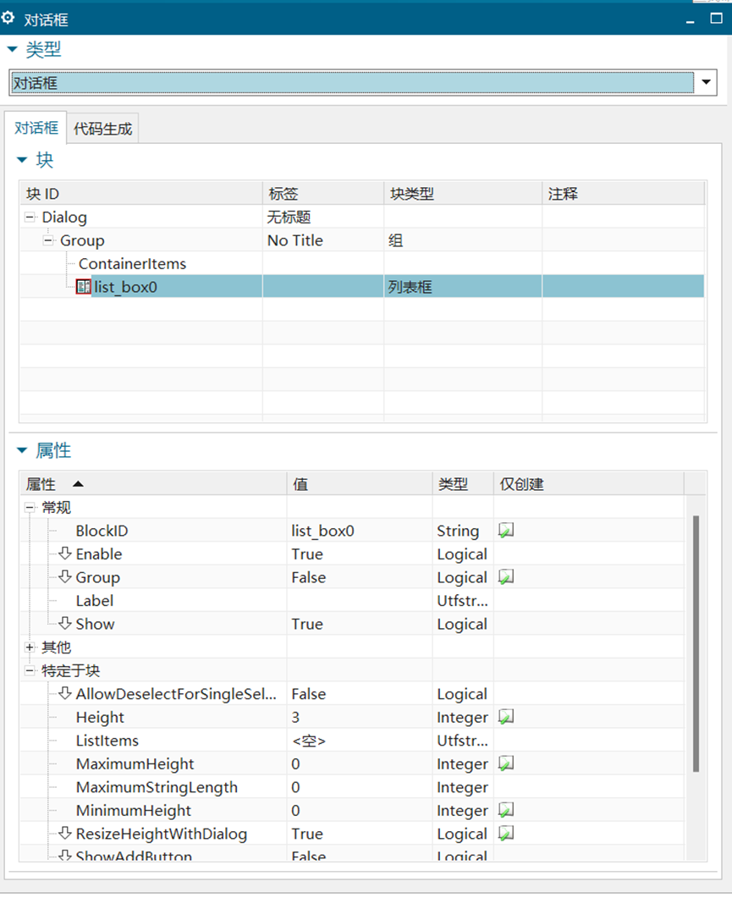Click the gear icon in the dialog title bar
732x909 pixels.
(9, 17)
